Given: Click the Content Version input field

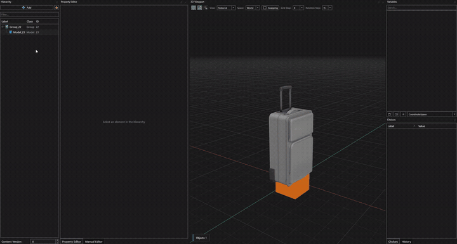Looking at the screenshot, I should click(x=43, y=241).
